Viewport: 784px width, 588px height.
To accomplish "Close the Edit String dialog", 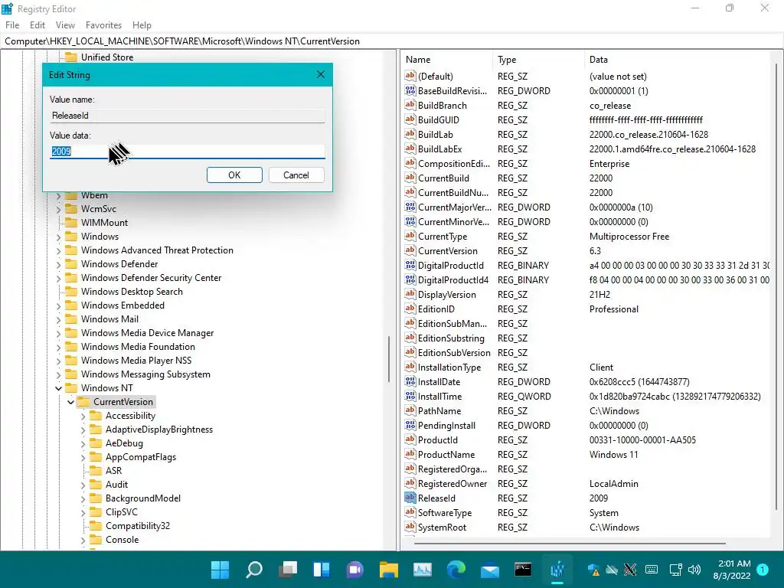I will click(x=321, y=74).
